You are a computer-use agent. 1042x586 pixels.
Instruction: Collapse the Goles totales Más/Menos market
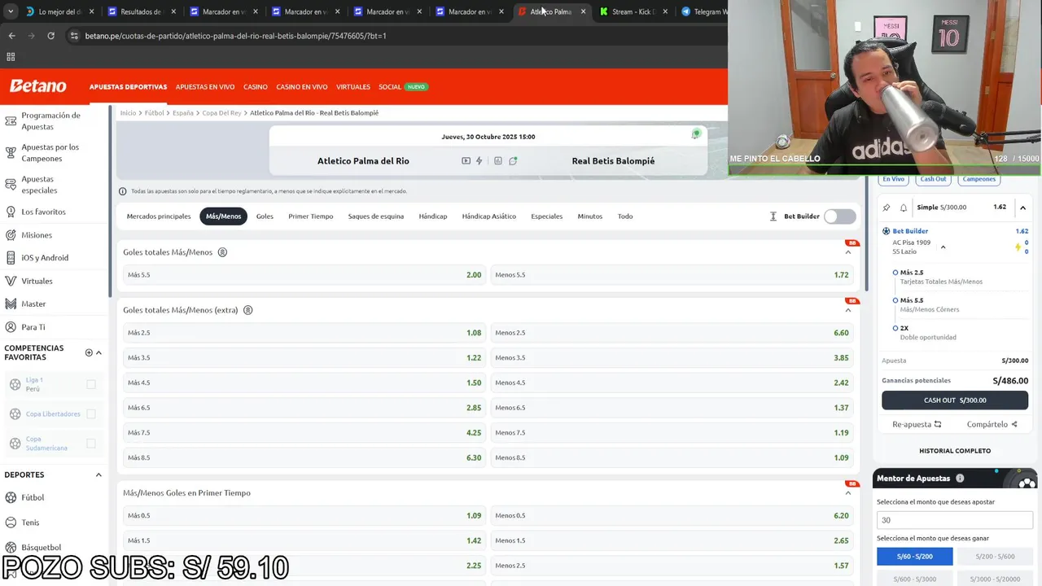(x=847, y=252)
